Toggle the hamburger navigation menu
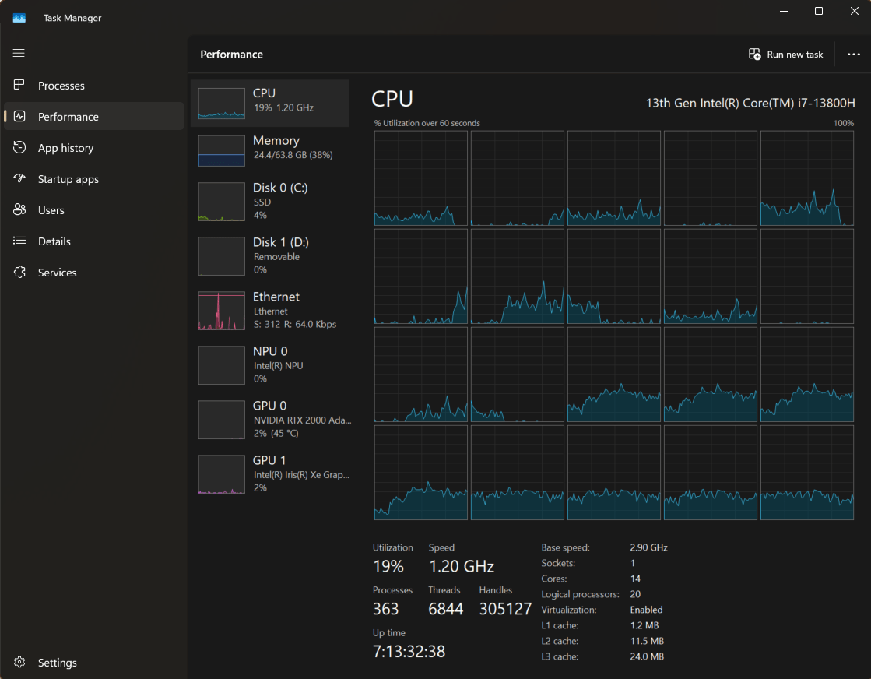The height and width of the screenshot is (679, 871). 19,53
